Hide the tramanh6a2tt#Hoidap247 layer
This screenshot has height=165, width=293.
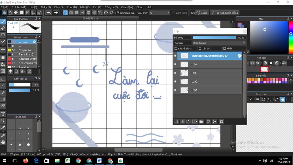click(x=175, y=56)
